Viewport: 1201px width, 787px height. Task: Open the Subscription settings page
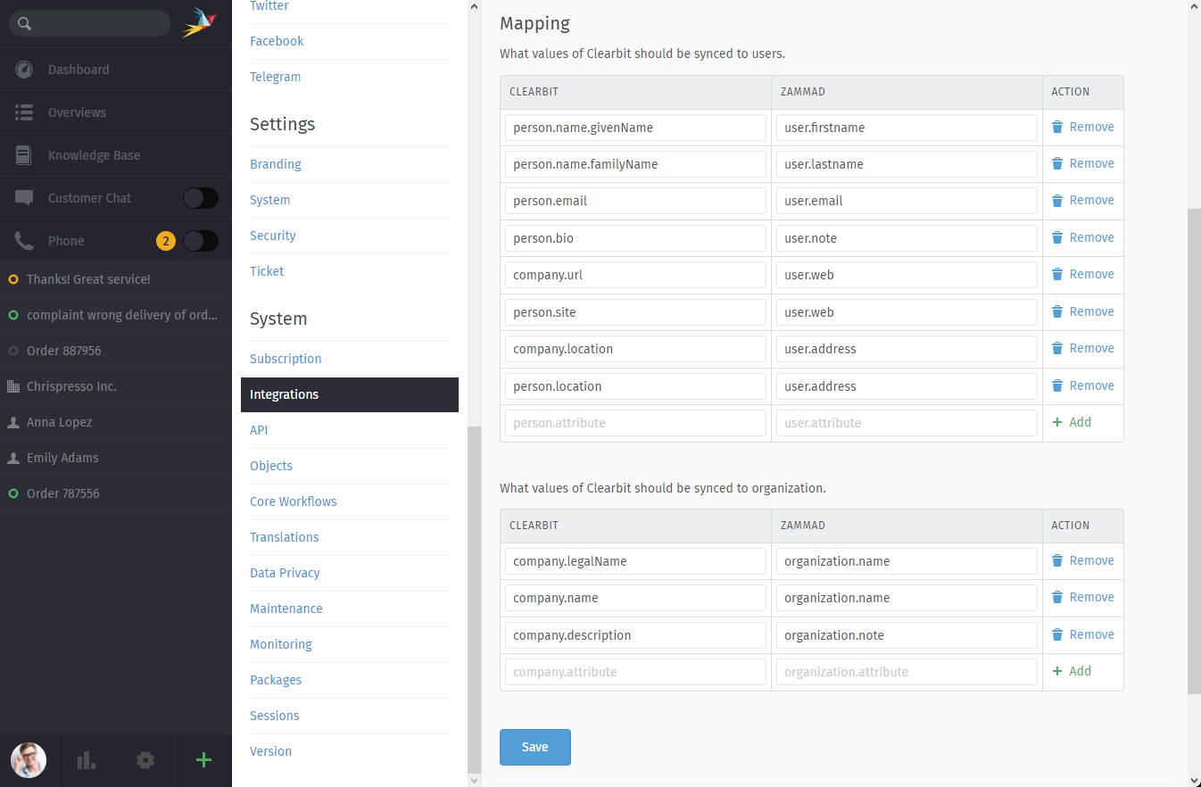(x=286, y=359)
